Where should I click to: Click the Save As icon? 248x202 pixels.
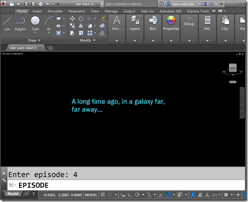point(33,4)
